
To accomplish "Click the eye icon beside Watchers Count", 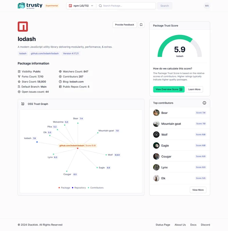I will pos(60,71).
